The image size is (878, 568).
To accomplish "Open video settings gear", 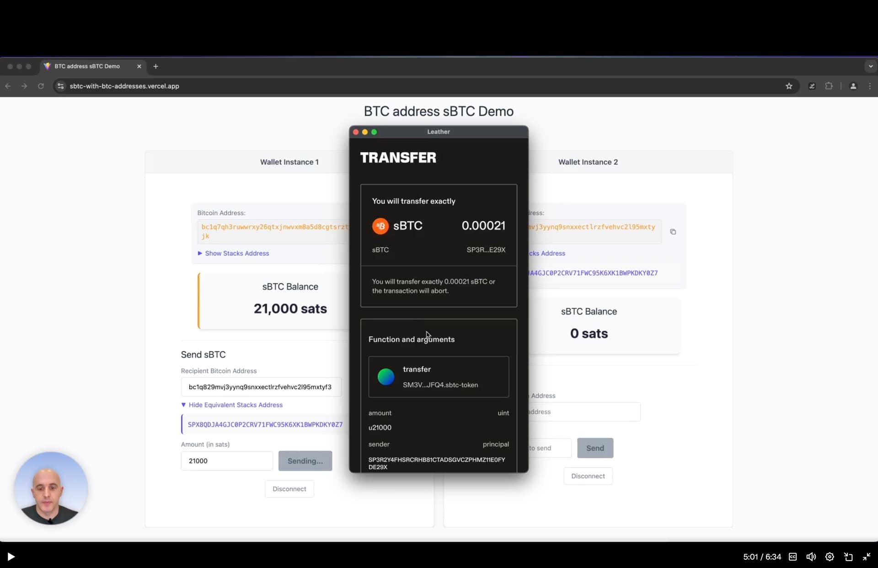I will click(x=830, y=557).
